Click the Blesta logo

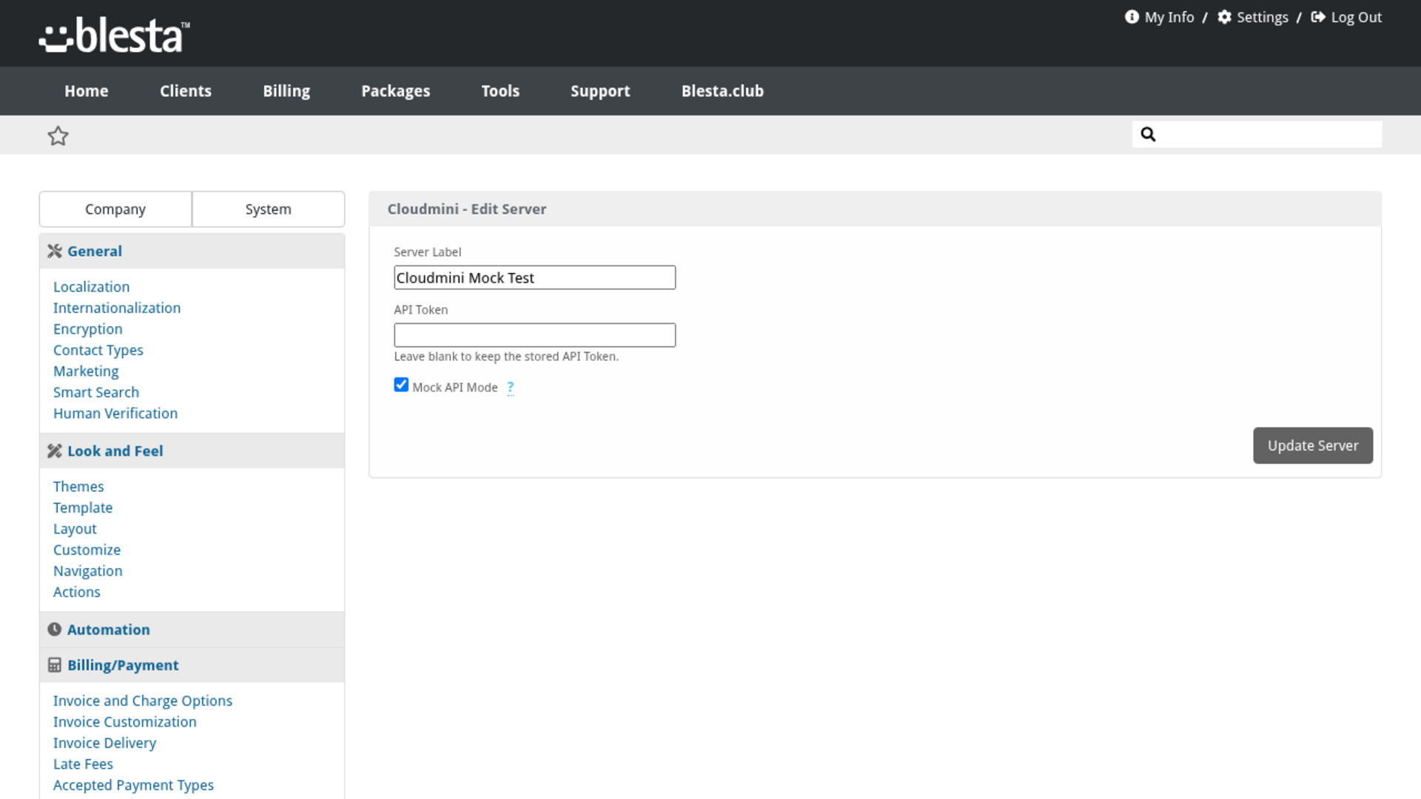pyautogui.click(x=115, y=35)
